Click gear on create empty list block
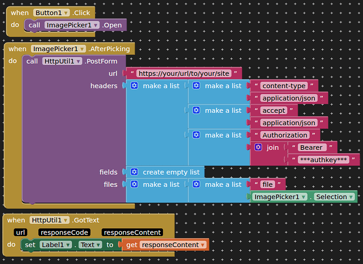 click(134, 172)
